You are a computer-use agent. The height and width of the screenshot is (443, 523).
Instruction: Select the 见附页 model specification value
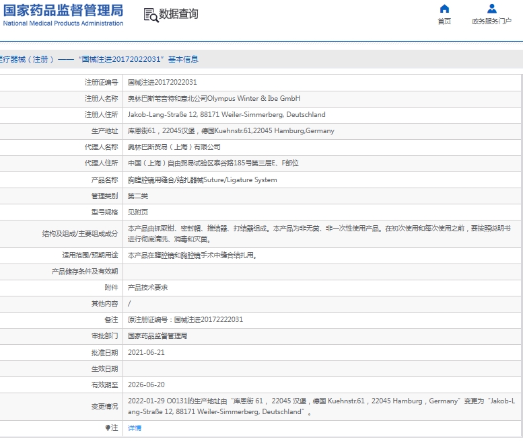[x=138, y=212]
